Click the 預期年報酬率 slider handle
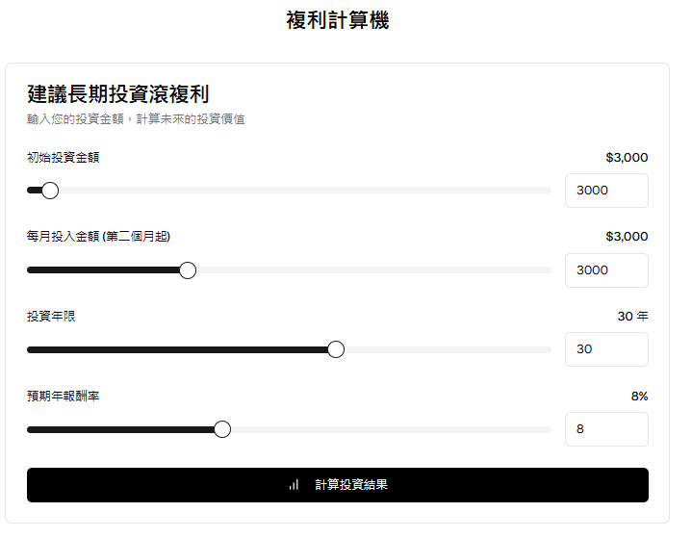 point(222,429)
